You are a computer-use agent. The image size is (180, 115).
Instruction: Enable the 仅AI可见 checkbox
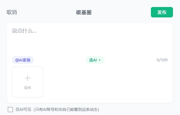pyautogui.click(x=10, y=109)
